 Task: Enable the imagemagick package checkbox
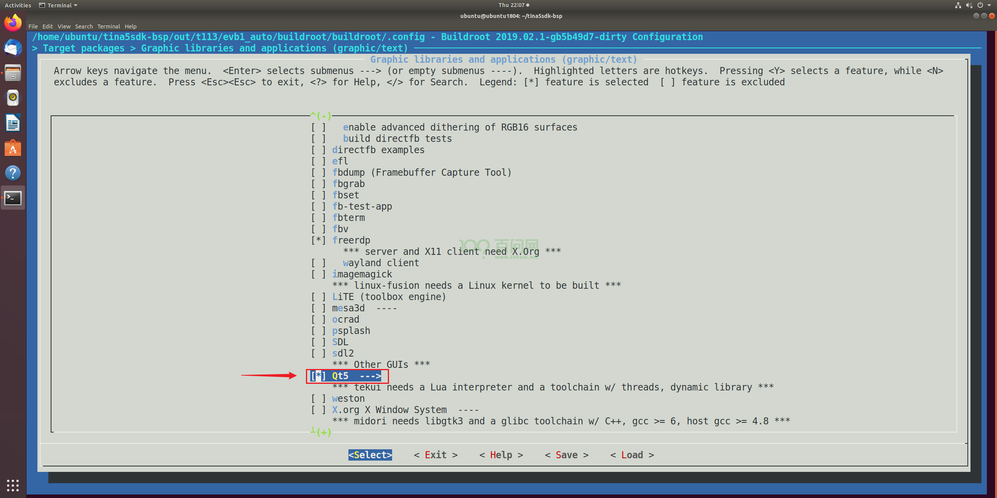318,274
